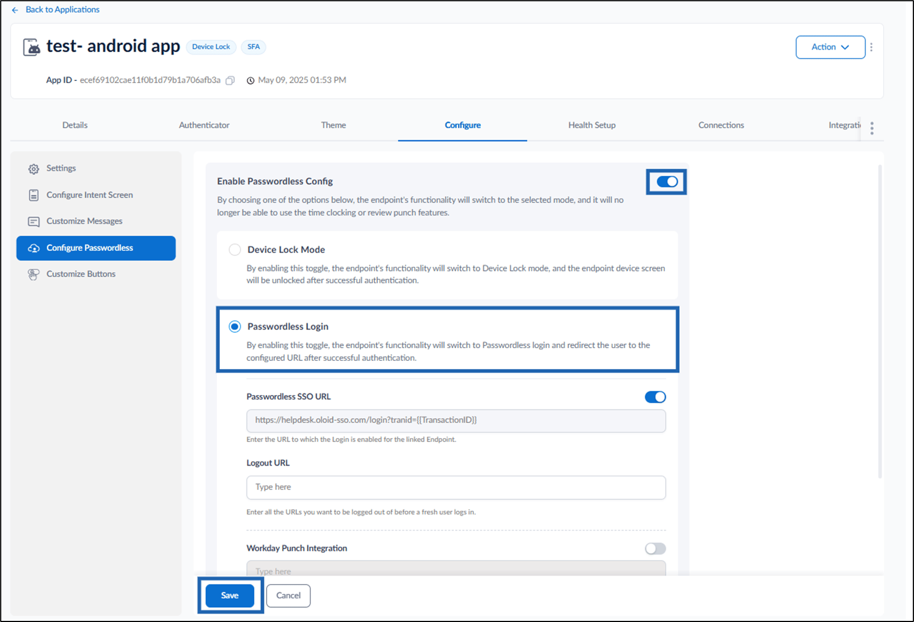Select the Passwordless Login radio button

235,327
